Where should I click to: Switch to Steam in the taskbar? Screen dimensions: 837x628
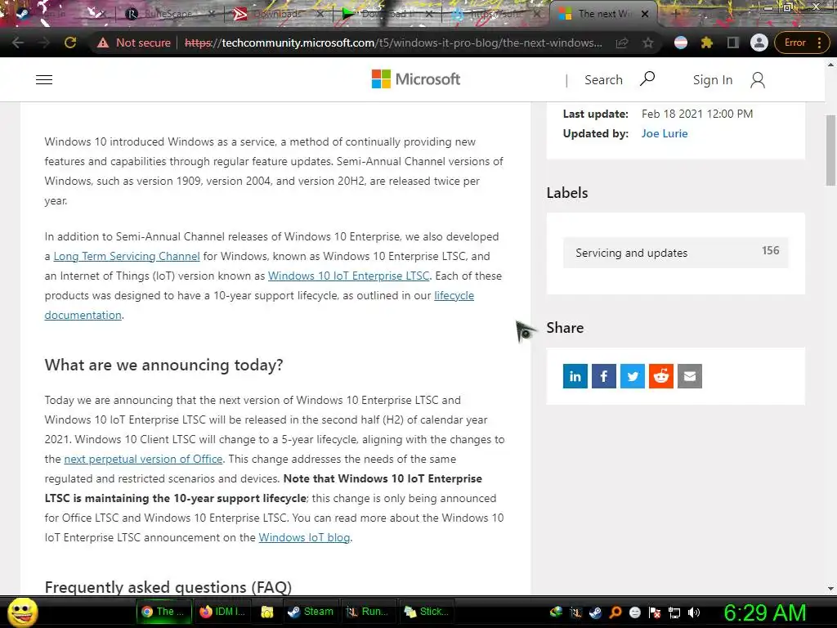click(x=310, y=612)
